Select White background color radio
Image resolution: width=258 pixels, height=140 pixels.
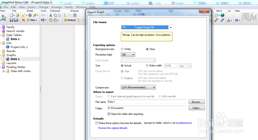pos(122,49)
